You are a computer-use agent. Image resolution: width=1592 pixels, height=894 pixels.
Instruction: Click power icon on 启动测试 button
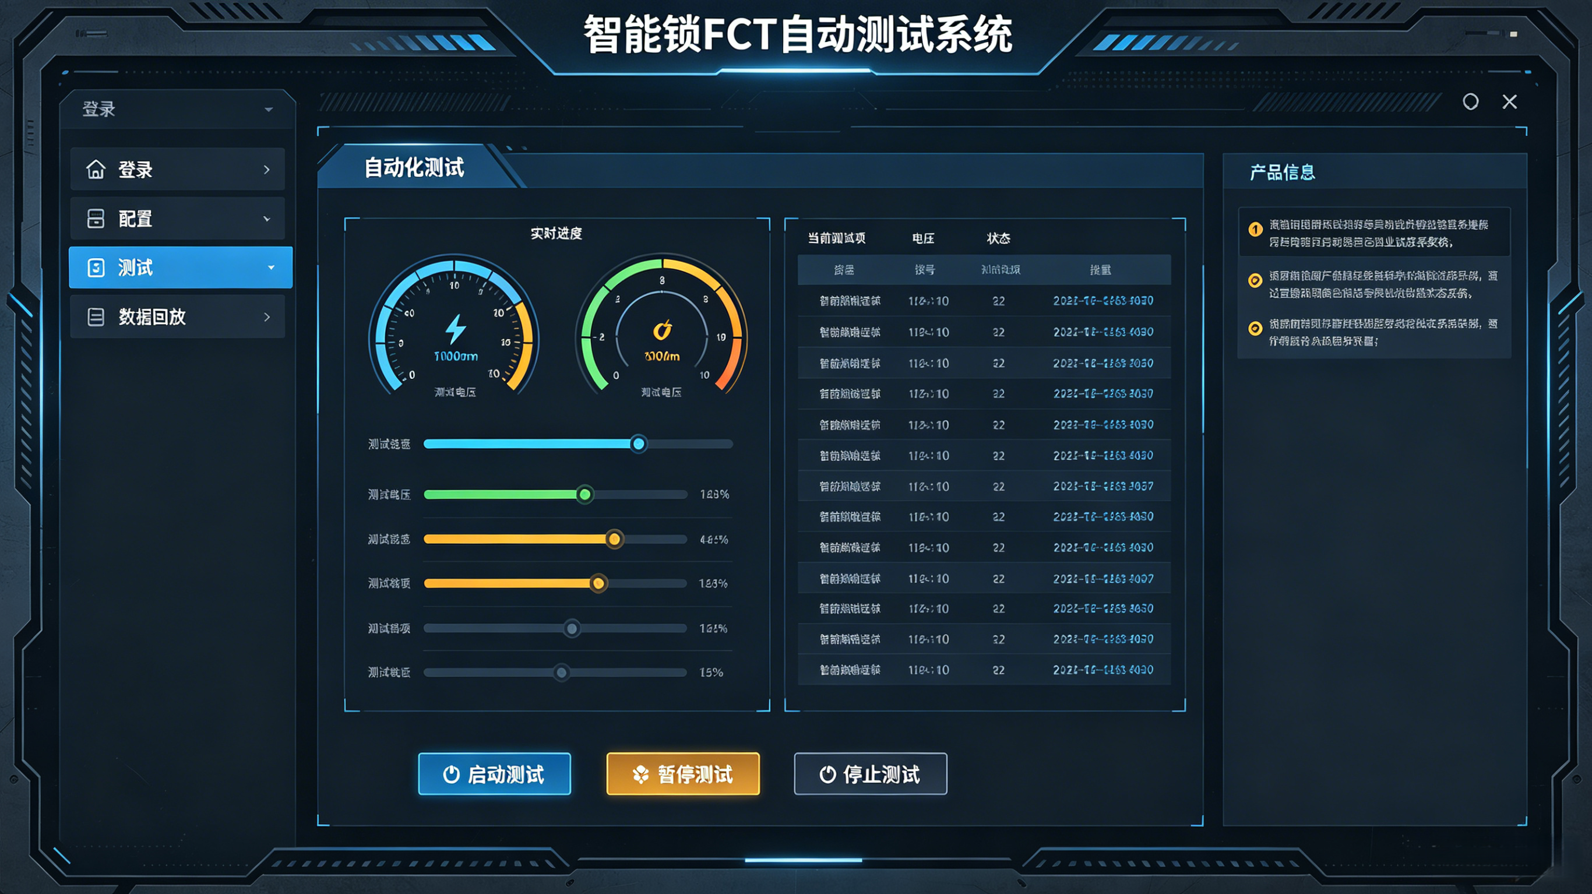click(x=451, y=774)
